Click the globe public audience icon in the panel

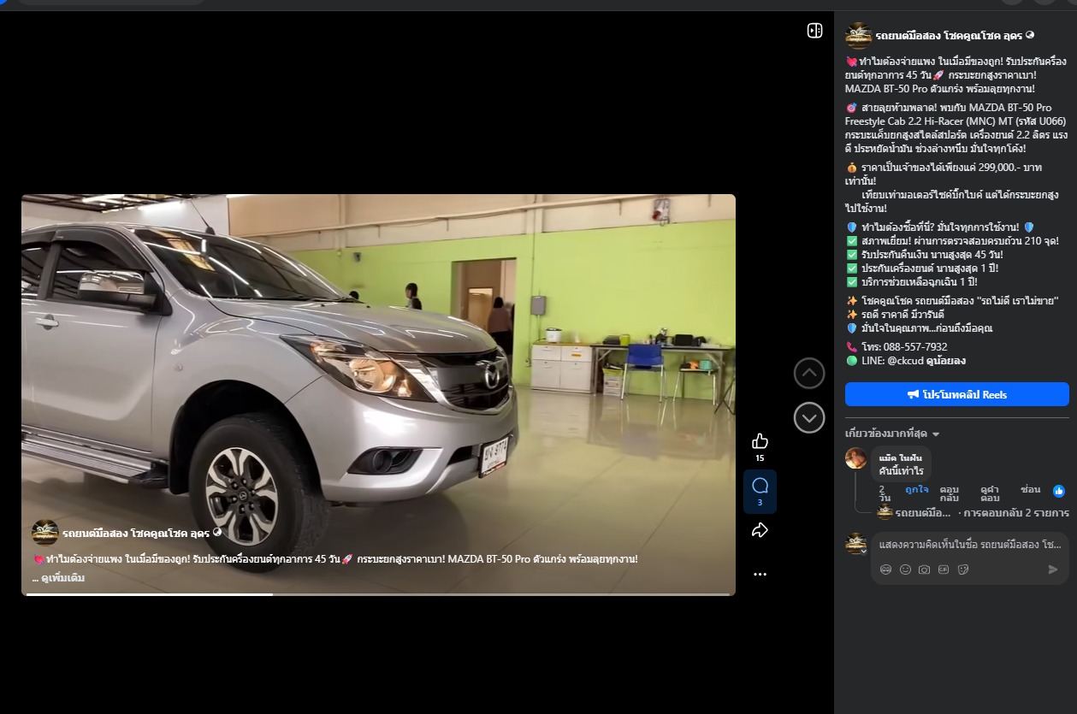[1030, 35]
